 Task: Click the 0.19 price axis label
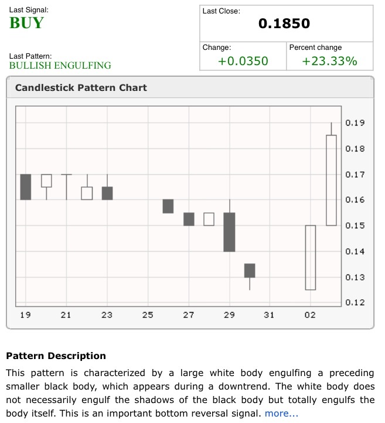[x=355, y=123]
